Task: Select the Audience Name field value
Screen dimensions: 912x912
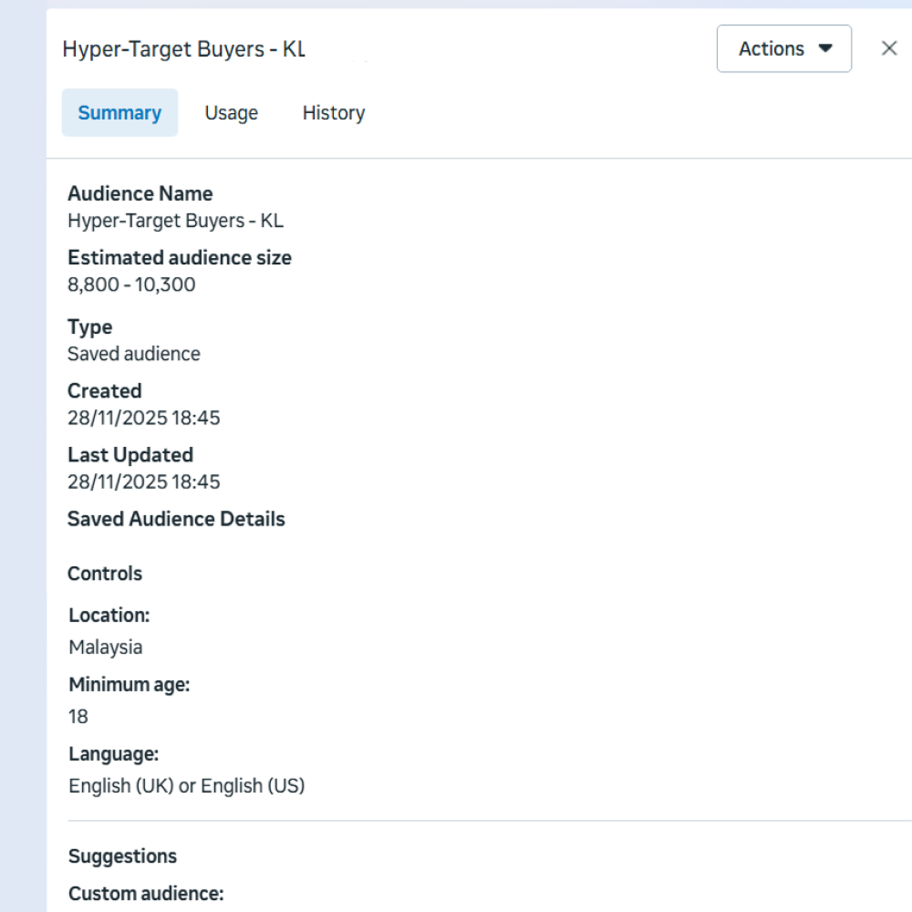Action: click(175, 221)
